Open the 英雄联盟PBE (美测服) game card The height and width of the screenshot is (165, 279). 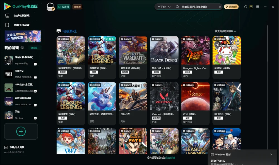(71, 58)
